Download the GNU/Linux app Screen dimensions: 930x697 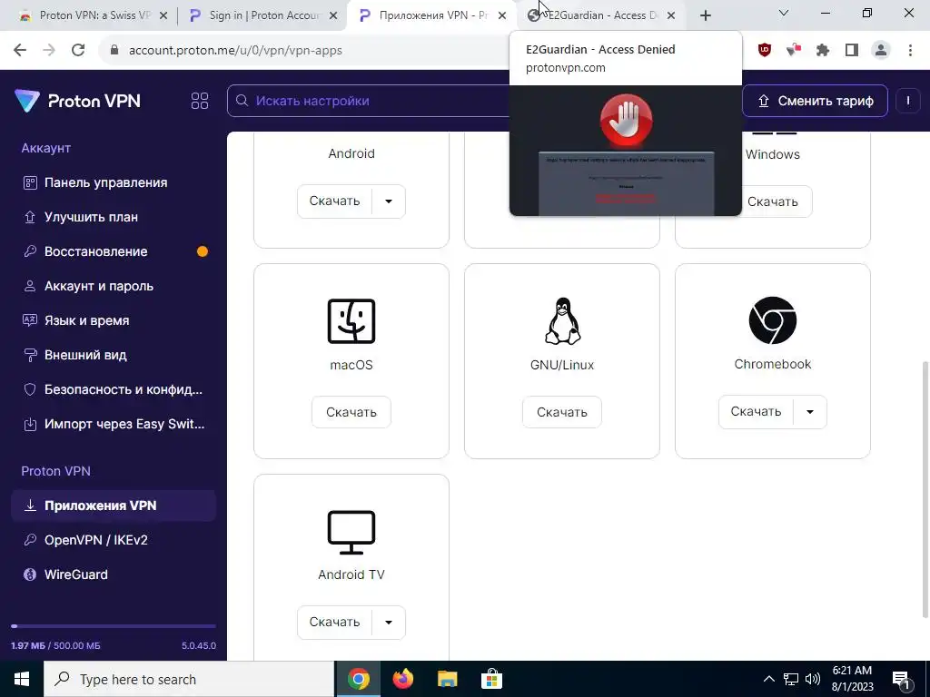pos(562,412)
